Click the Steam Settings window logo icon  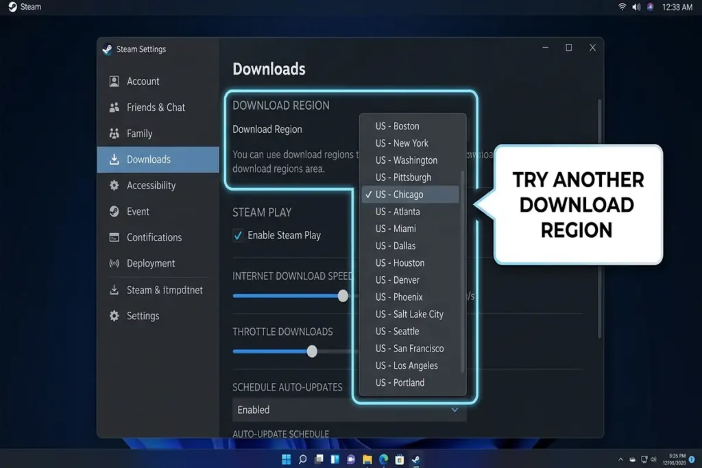[107, 49]
